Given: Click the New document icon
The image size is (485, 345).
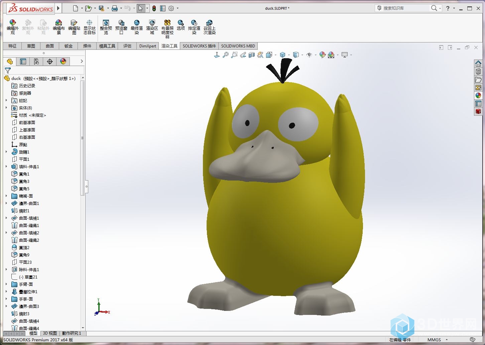Looking at the screenshot, I should coord(76,8).
